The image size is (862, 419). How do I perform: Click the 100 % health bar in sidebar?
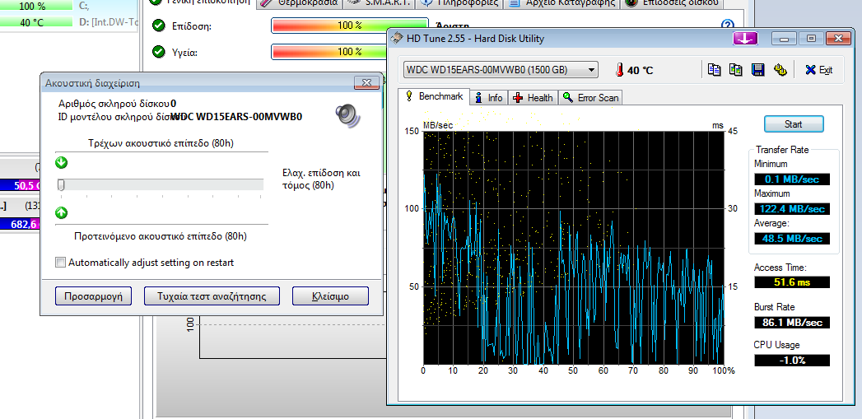(x=35, y=7)
